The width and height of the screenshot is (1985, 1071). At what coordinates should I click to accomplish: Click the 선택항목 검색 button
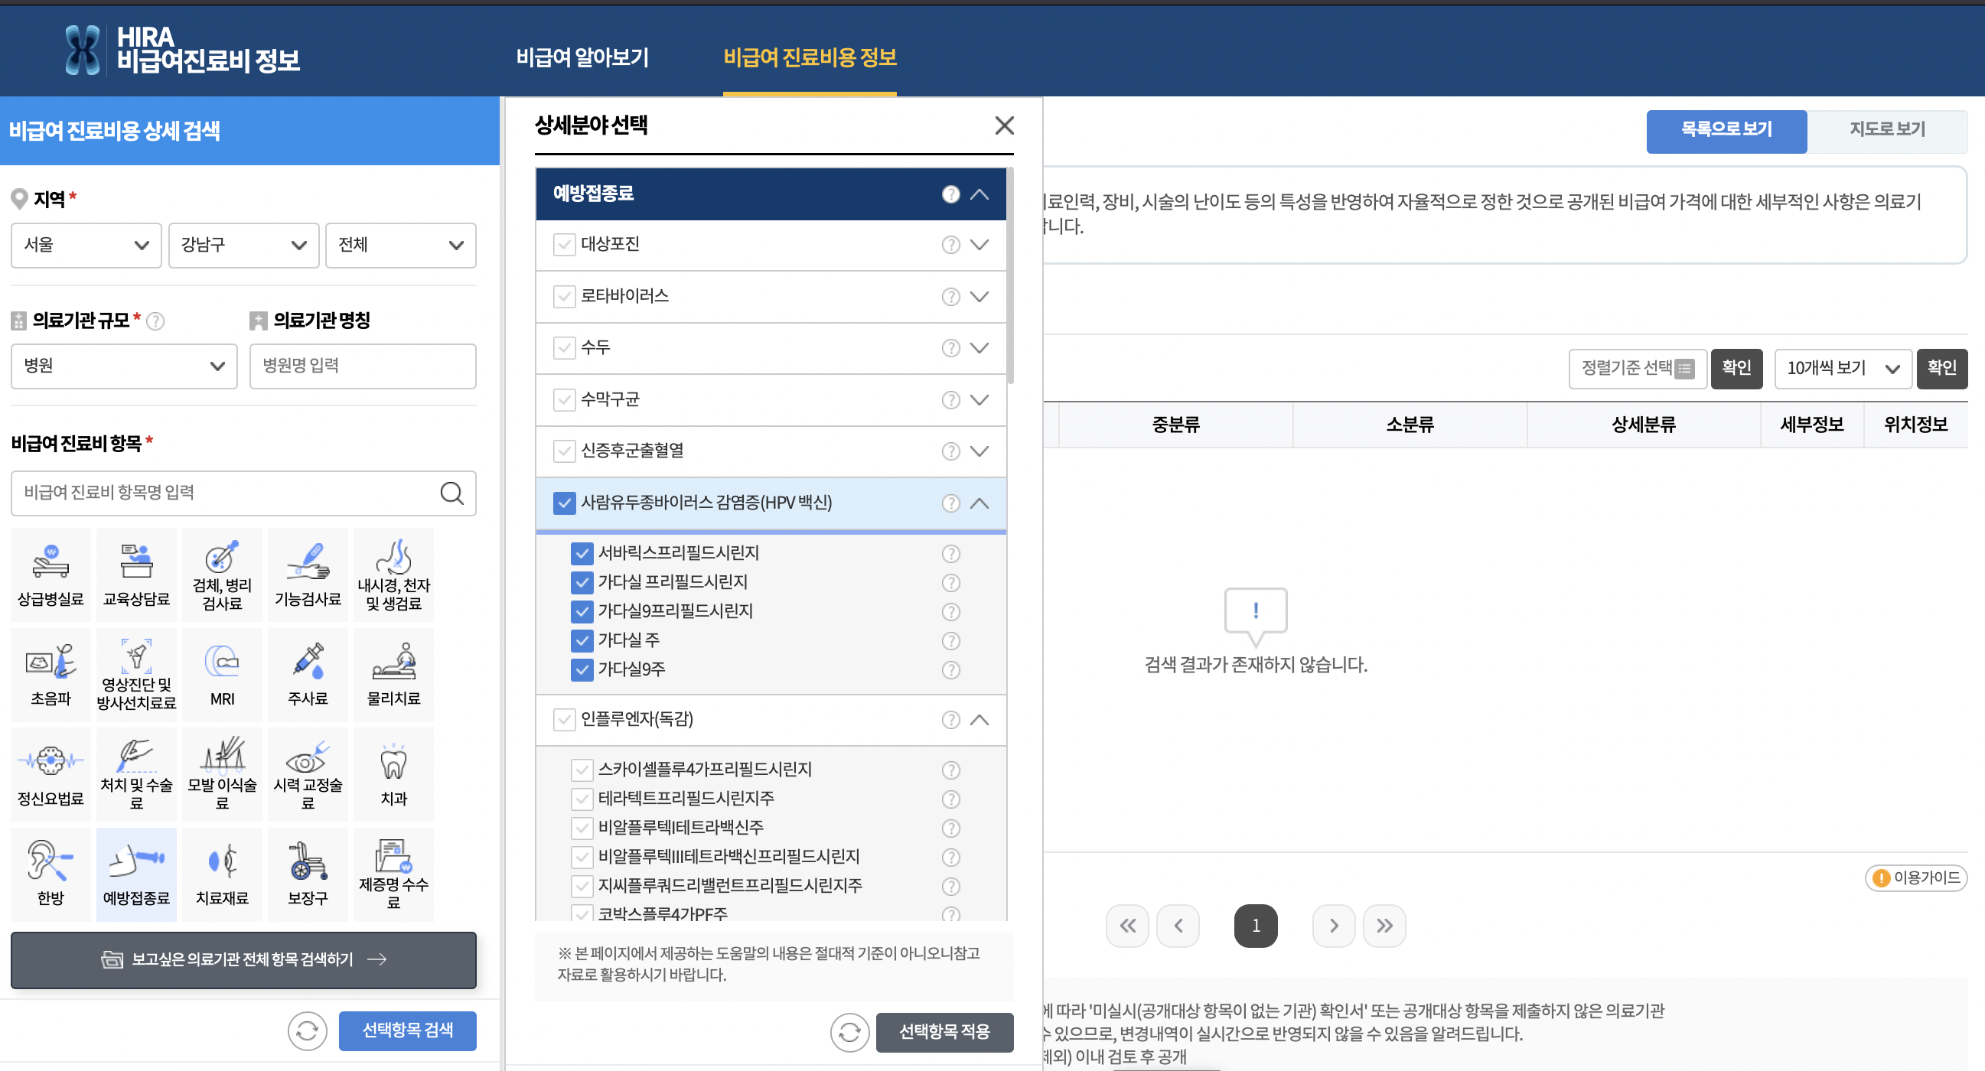pyautogui.click(x=407, y=1030)
